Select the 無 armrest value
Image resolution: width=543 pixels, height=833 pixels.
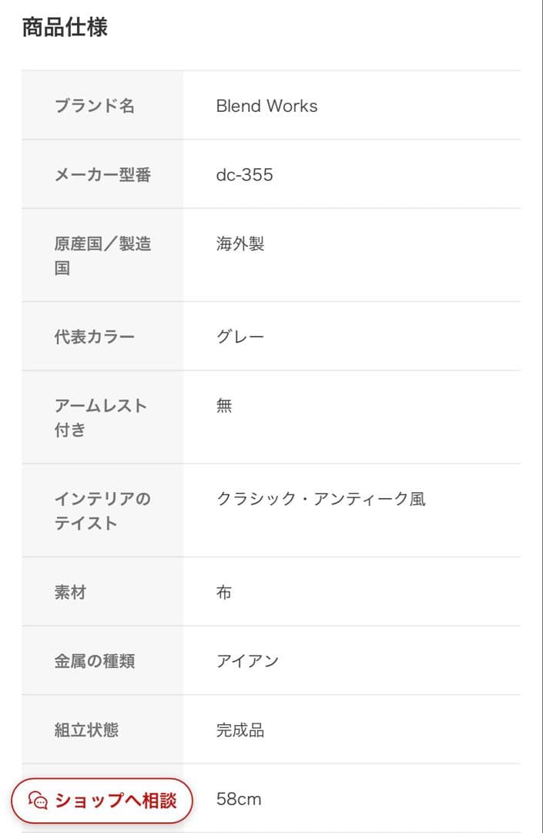point(223,406)
